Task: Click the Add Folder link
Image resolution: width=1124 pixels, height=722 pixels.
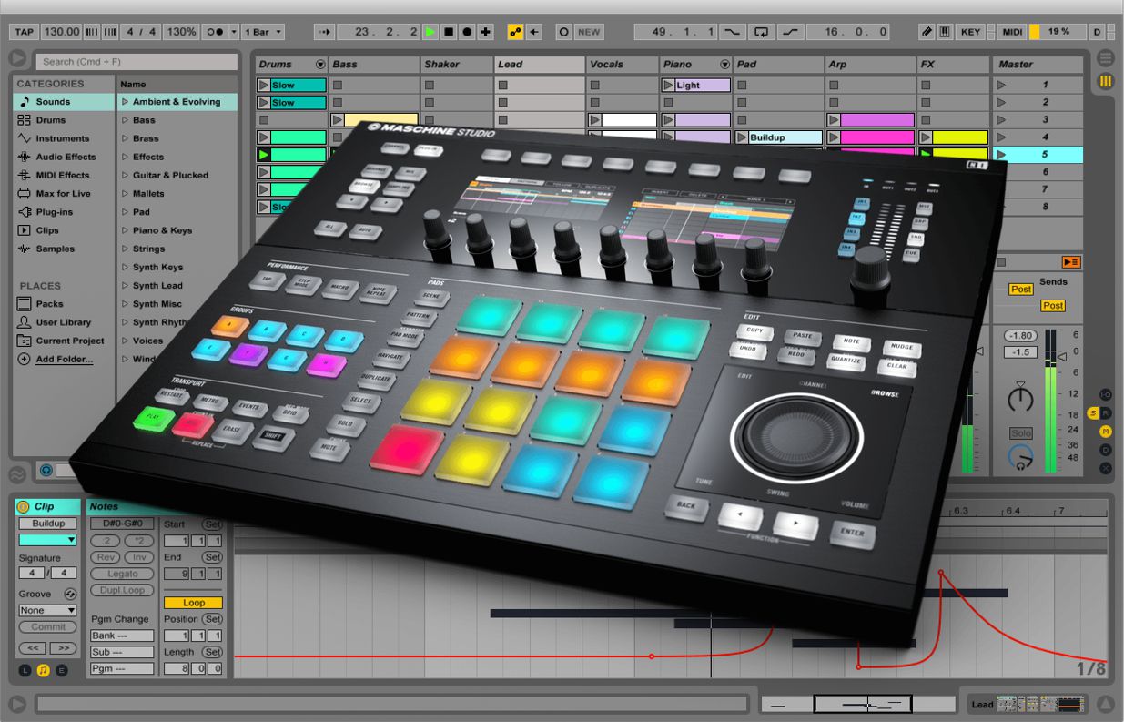Action: click(64, 359)
